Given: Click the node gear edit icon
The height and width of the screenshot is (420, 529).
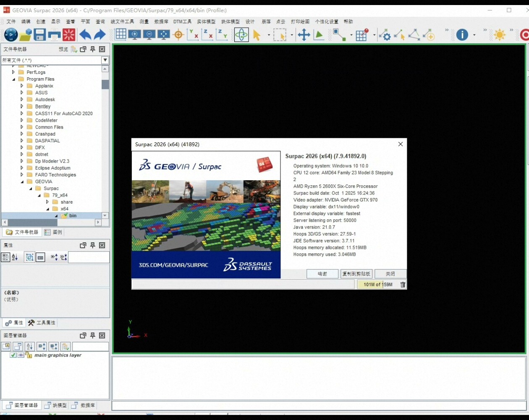Looking at the screenshot, I should coord(384,34).
